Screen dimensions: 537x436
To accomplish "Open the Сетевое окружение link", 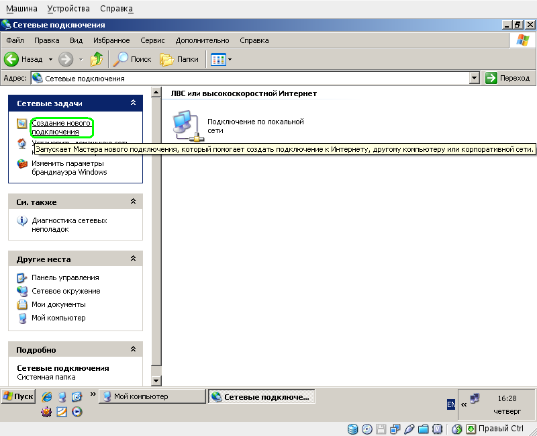I will click(x=66, y=291).
